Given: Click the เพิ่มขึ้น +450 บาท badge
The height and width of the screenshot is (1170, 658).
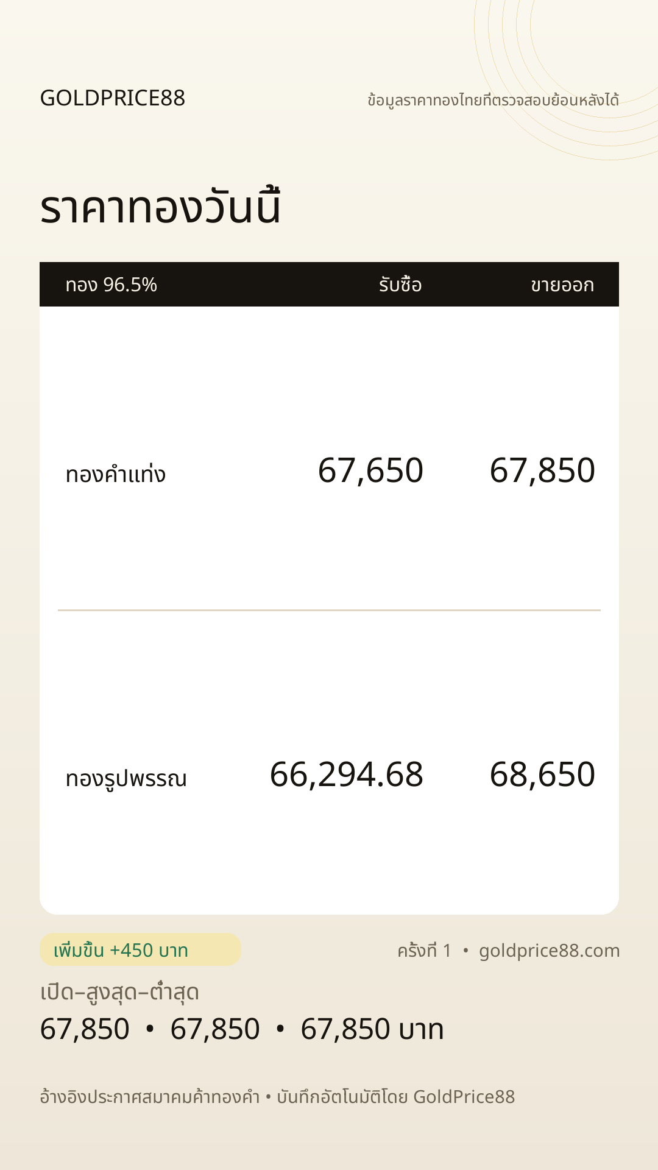Looking at the screenshot, I should click(141, 949).
